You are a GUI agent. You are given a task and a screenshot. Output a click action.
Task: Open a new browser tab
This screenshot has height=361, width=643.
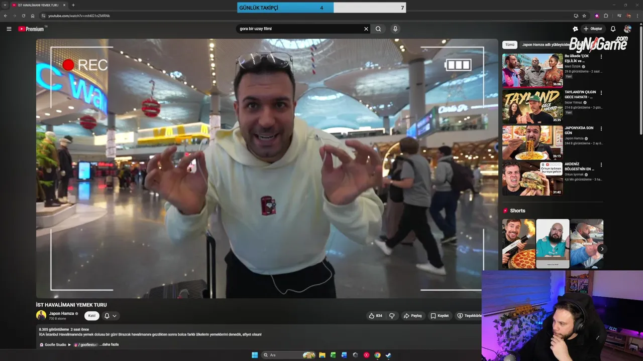tap(73, 5)
